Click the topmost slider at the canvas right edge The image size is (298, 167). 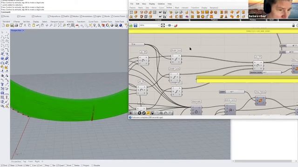pyautogui.click(x=289, y=45)
